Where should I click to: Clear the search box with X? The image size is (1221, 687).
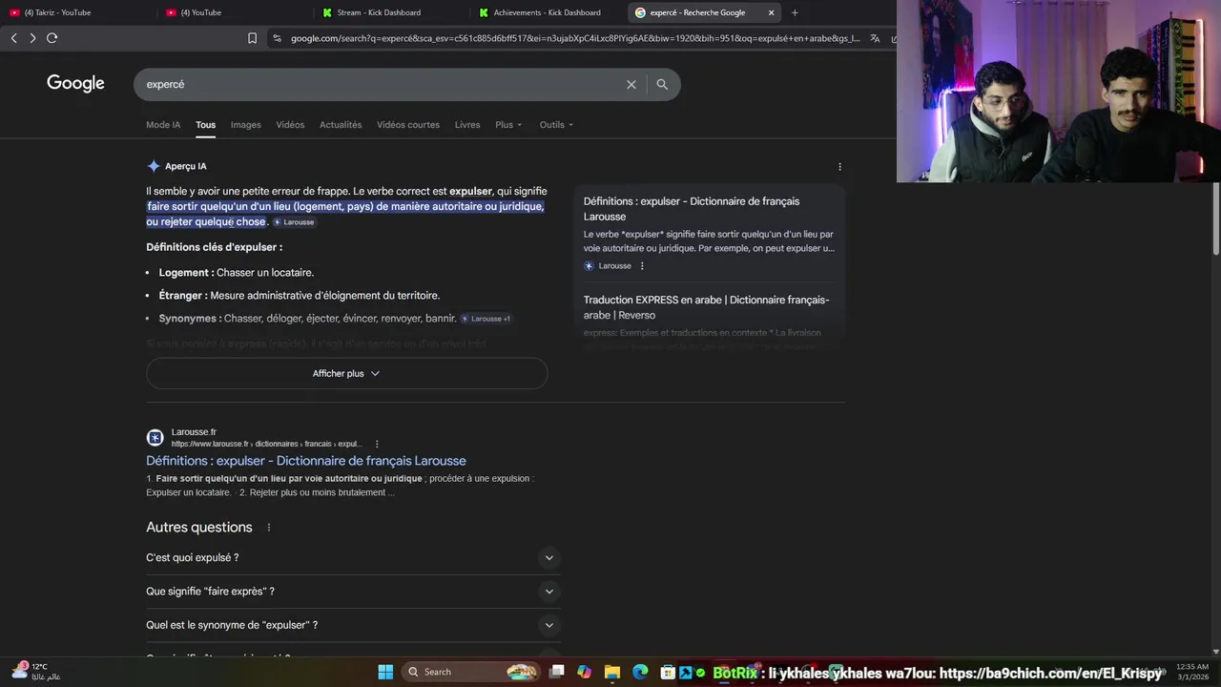coord(631,84)
